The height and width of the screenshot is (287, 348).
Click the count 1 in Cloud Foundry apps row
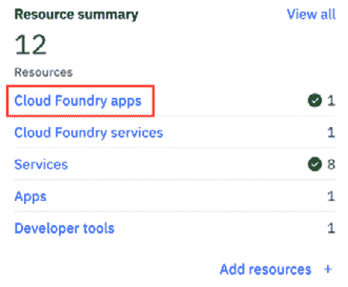pyautogui.click(x=331, y=101)
